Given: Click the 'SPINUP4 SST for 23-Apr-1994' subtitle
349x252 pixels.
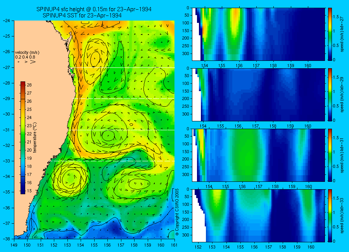Looking at the screenshot, I should [82, 16].
